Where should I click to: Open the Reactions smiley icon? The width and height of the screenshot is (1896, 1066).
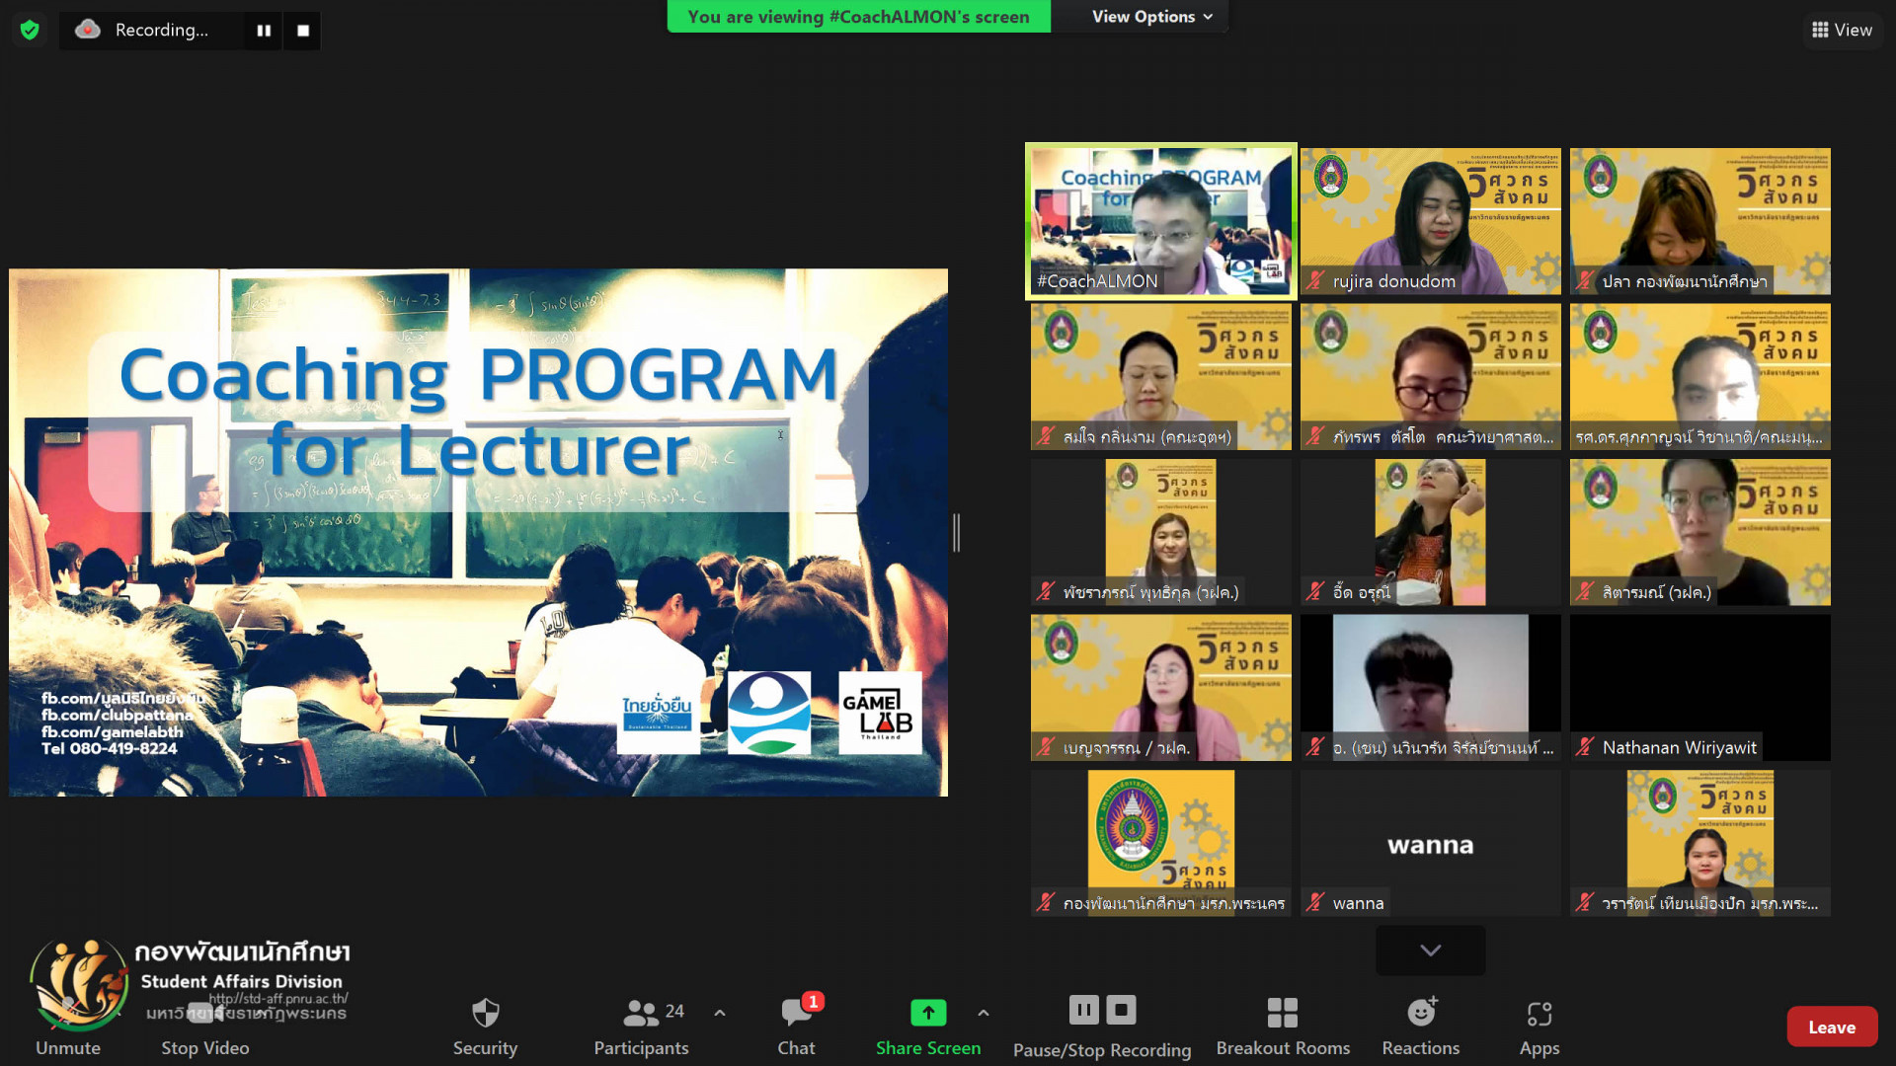coord(1420,1014)
